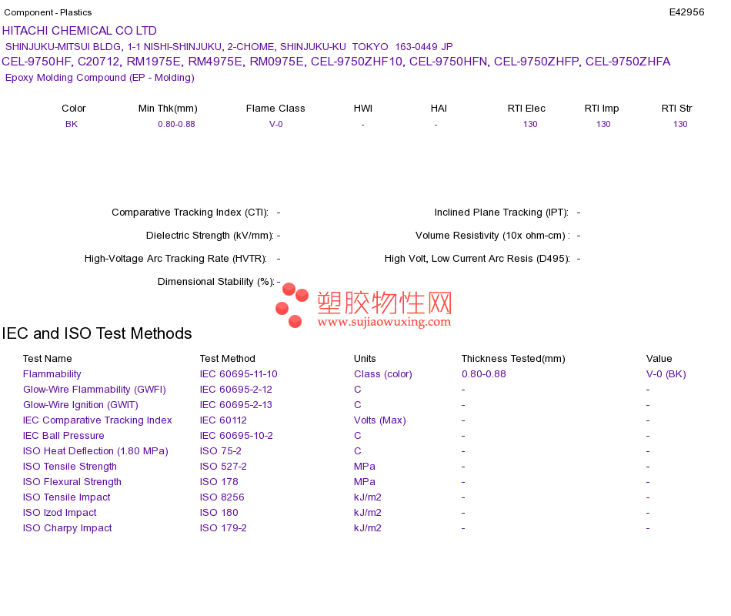The width and height of the screenshot is (731, 616).
Task: Select ISO Charpy Impact row
Action: point(68,528)
